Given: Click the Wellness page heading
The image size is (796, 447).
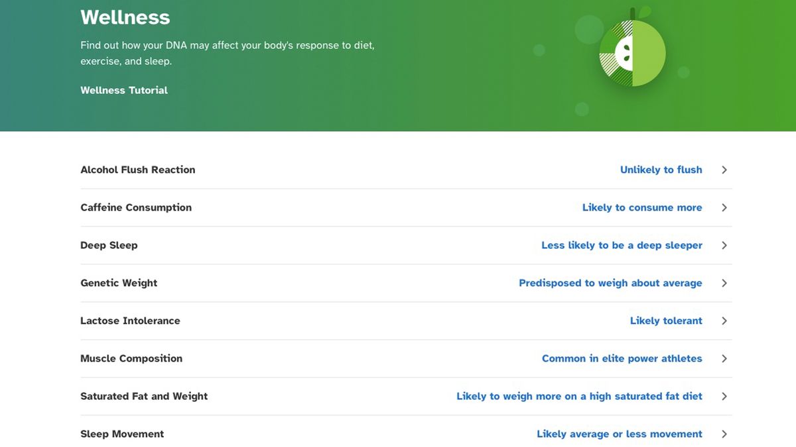Looking at the screenshot, I should point(125,18).
